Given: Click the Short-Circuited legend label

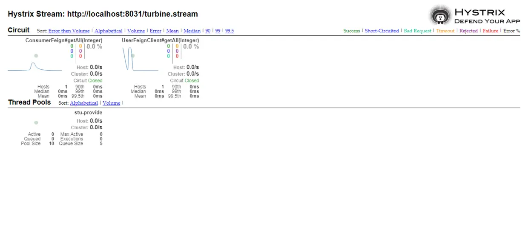Looking at the screenshot, I should coord(382,31).
